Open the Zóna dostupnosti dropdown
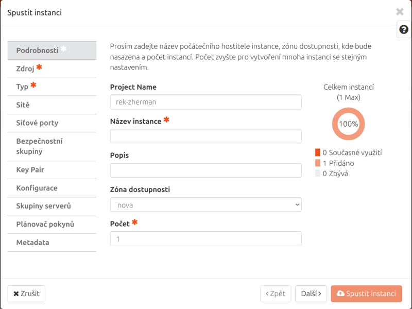The height and width of the screenshot is (309, 412). (x=205, y=205)
